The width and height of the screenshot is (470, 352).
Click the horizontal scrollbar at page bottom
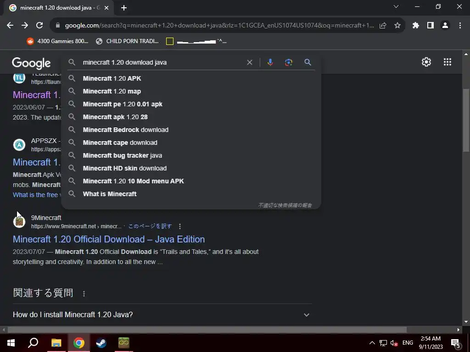click(207, 330)
